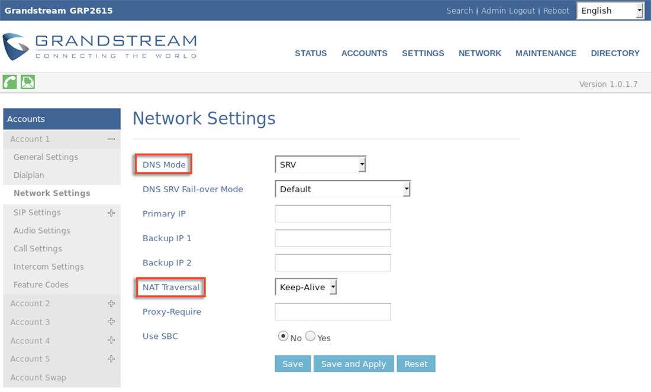Click the Reboot link
The width and height of the screenshot is (651, 392).
click(556, 11)
